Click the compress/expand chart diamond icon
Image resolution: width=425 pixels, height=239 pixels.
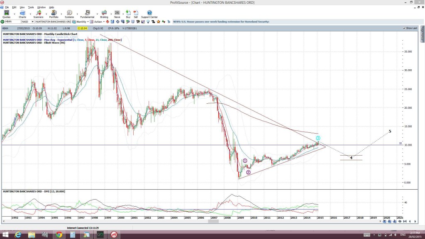pyautogui.click(x=400, y=222)
